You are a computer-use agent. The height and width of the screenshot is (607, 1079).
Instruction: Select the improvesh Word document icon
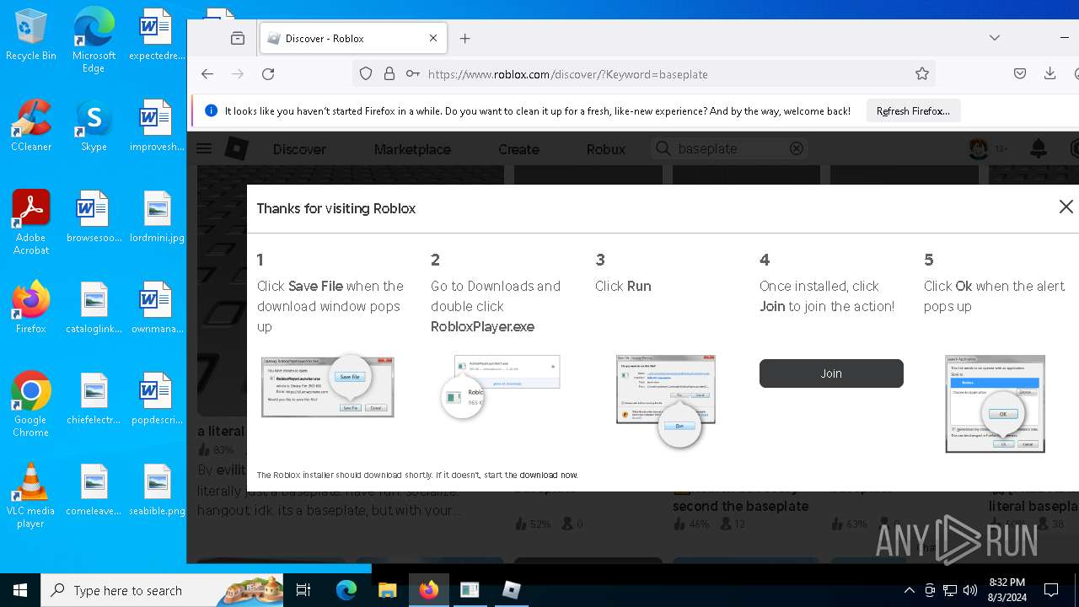(157, 125)
